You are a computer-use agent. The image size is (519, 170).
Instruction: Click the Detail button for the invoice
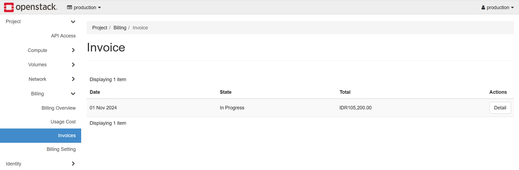[500, 108]
